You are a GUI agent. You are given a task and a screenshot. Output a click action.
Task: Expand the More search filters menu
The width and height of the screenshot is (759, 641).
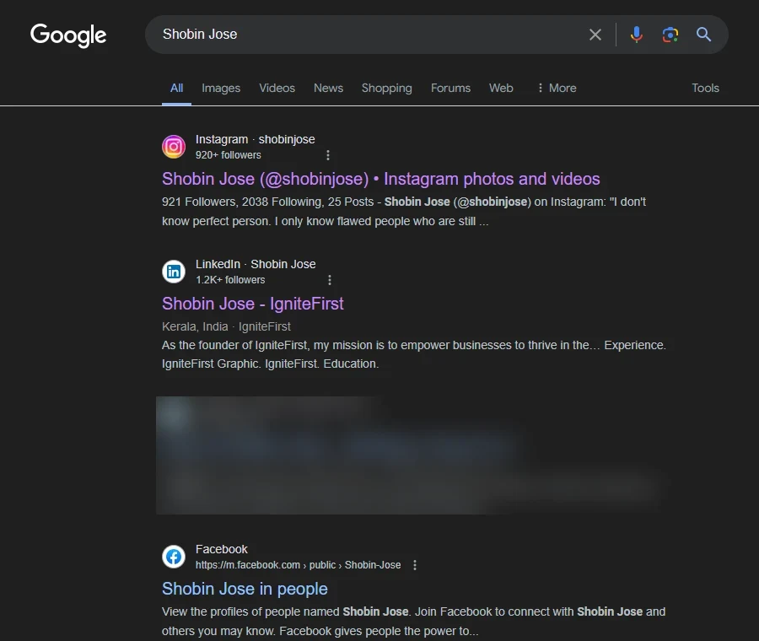click(x=557, y=88)
